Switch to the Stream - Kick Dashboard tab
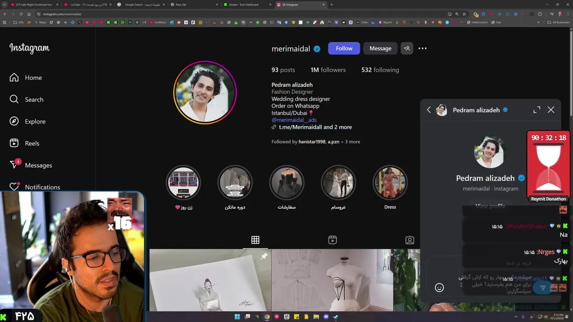573x322 pixels. coord(248,4)
